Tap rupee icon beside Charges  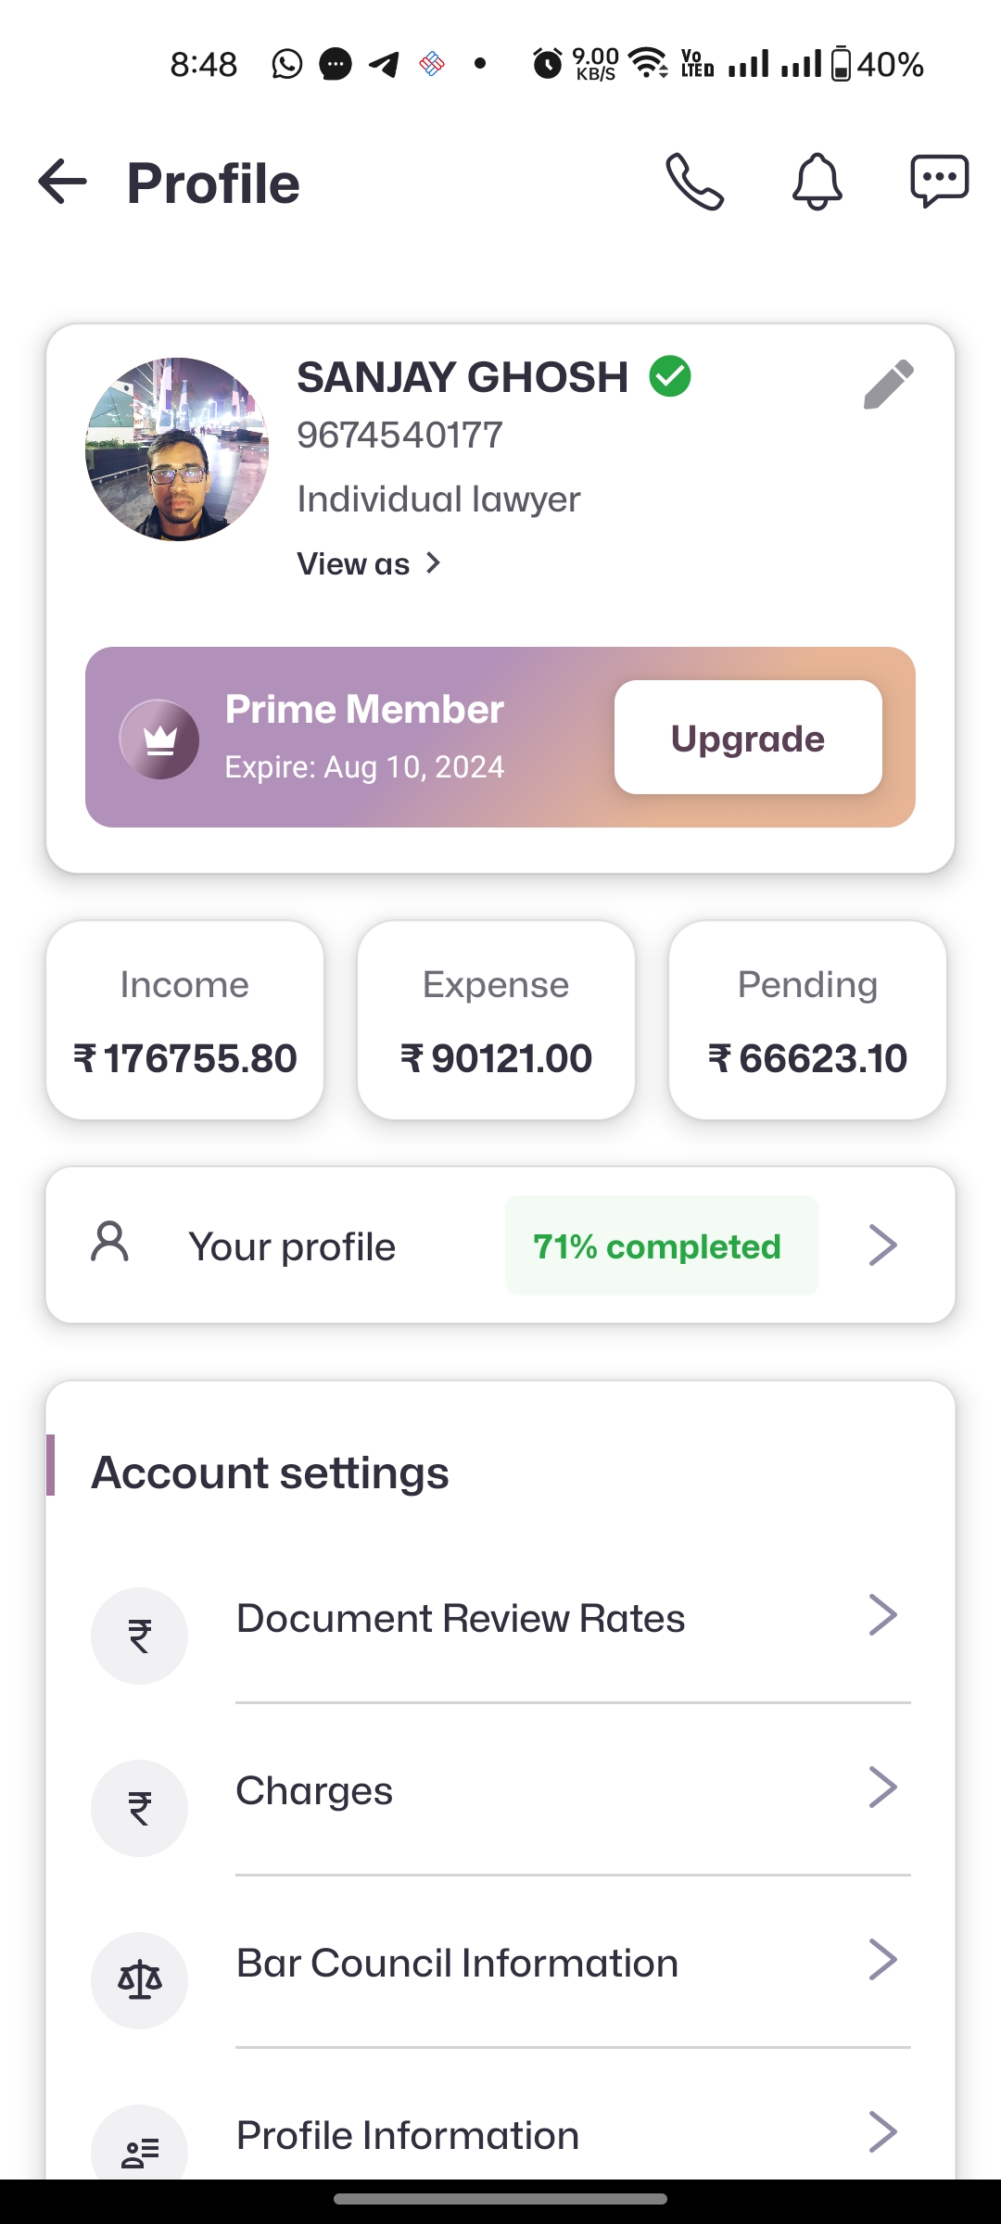click(139, 1808)
